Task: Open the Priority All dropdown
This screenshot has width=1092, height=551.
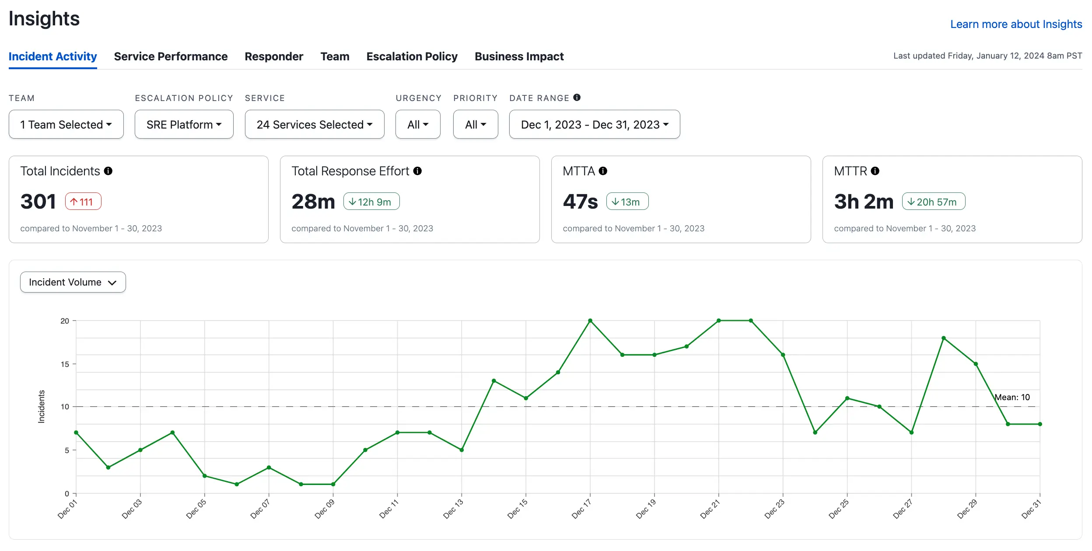Action: [475, 125]
